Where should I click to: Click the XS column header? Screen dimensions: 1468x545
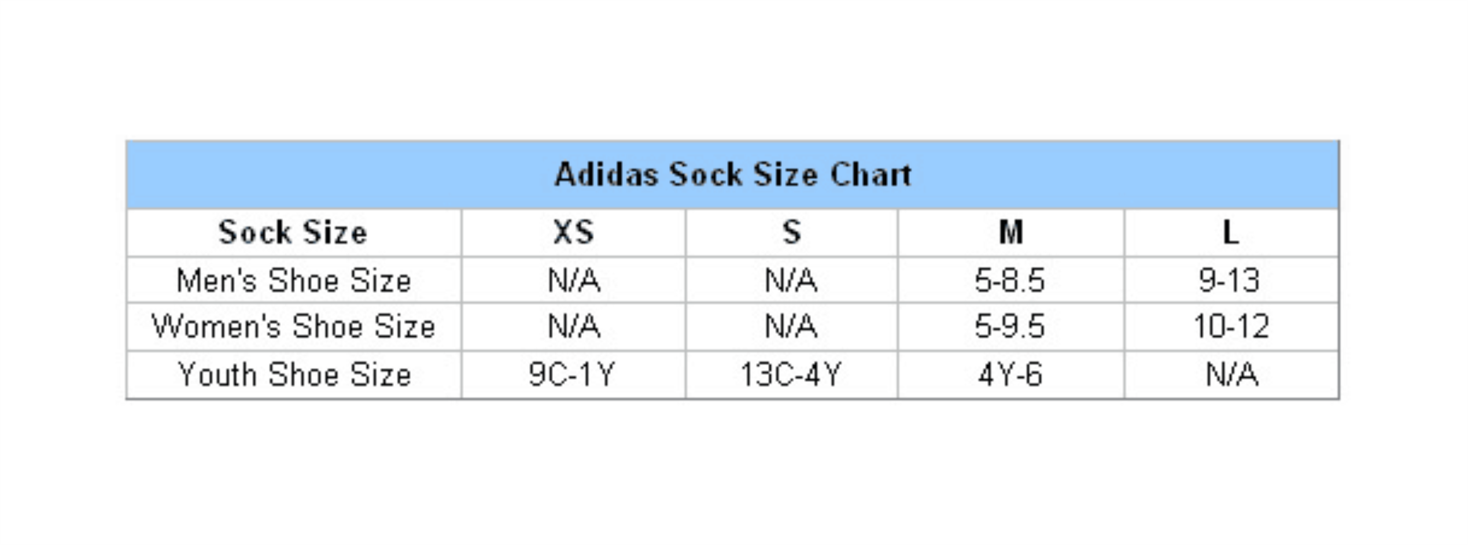[574, 233]
